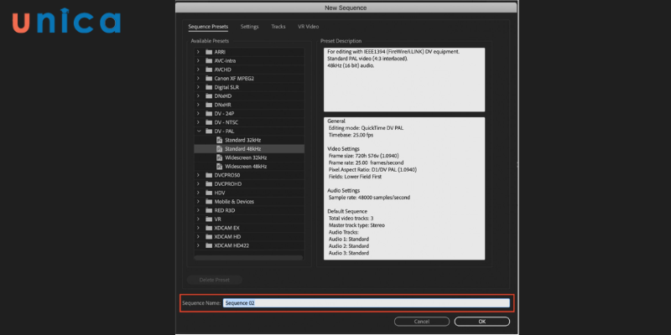Open the Tracks tab
The width and height of the screenshot is (671, 335).
pyautogui.click(x=278, y=27)
